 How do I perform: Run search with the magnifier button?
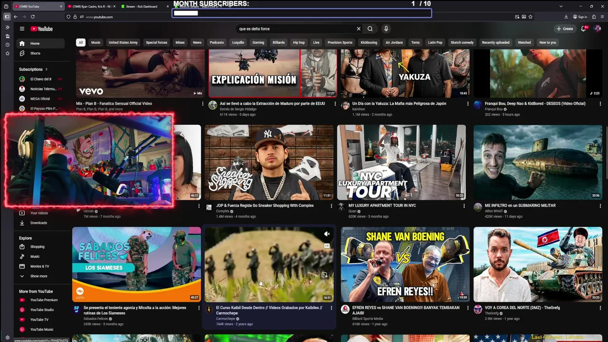coord(370,28)
